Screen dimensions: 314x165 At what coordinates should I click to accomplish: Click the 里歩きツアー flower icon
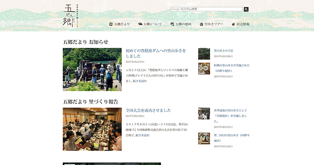coord(201,24)
